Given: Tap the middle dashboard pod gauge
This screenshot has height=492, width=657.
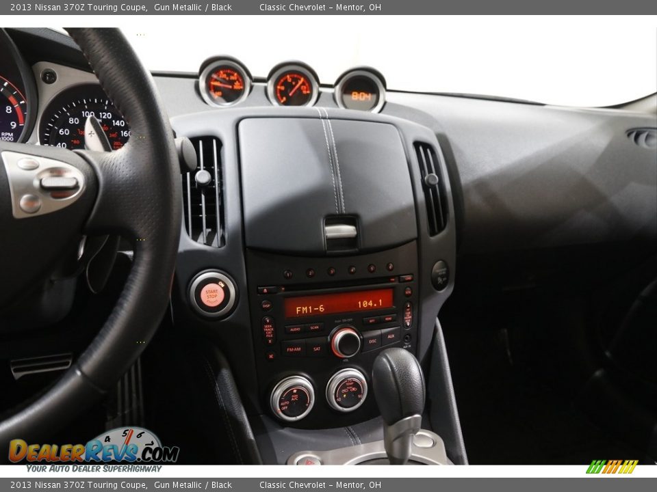Looking at the screenshot, I should 294,85.
